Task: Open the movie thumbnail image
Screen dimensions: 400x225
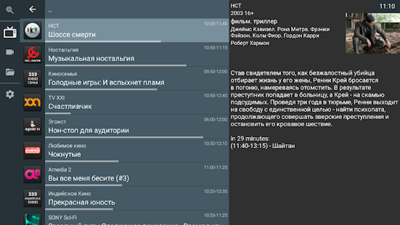Action: [x=372, y=33]
